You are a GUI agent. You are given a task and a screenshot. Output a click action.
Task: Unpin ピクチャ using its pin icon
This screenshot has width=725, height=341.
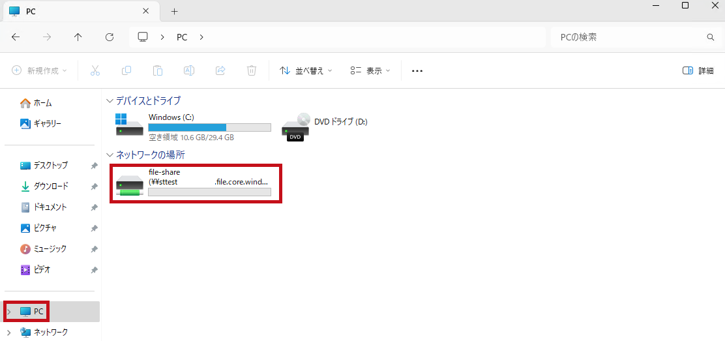pos(94,228)
